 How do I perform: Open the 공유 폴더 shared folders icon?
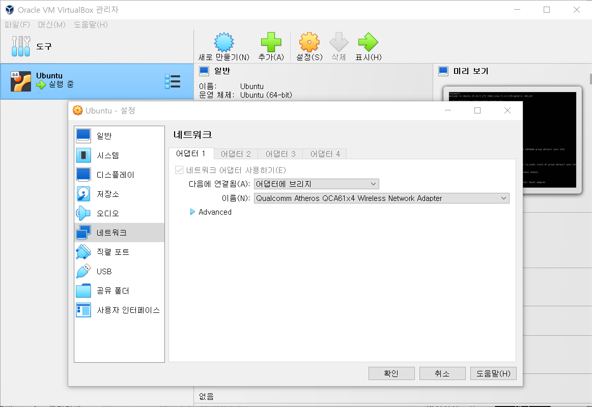(x=83, y=290)
